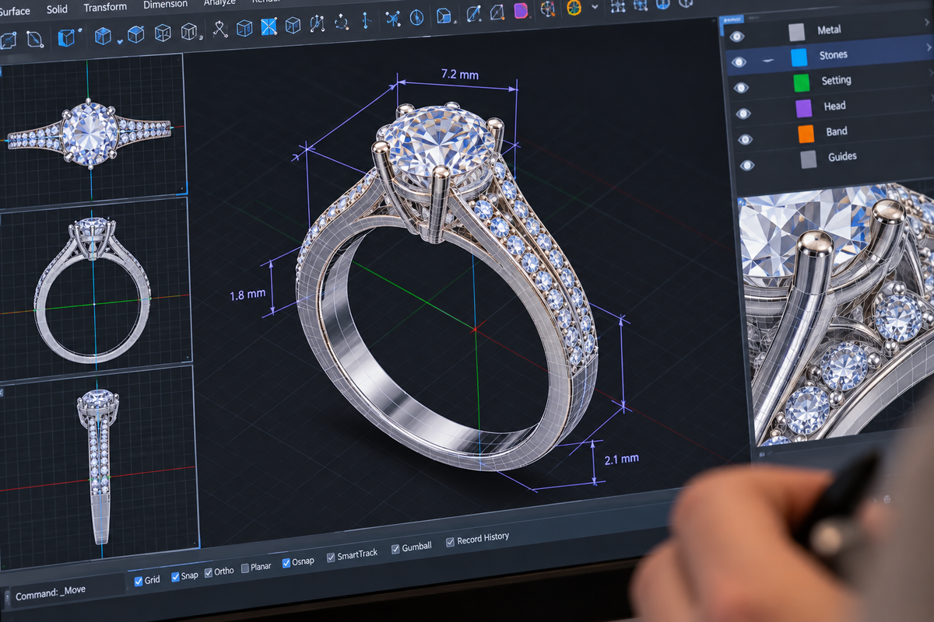Open the green Setting layer color swatch
Image resolution: width=934 pixels, height=622 pixels.
click(x=801, y=82)
